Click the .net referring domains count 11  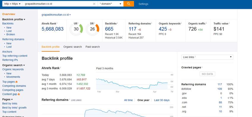point(221,107)
